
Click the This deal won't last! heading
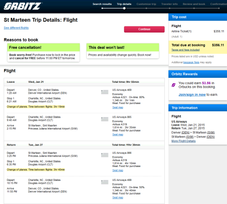point(107,47)
